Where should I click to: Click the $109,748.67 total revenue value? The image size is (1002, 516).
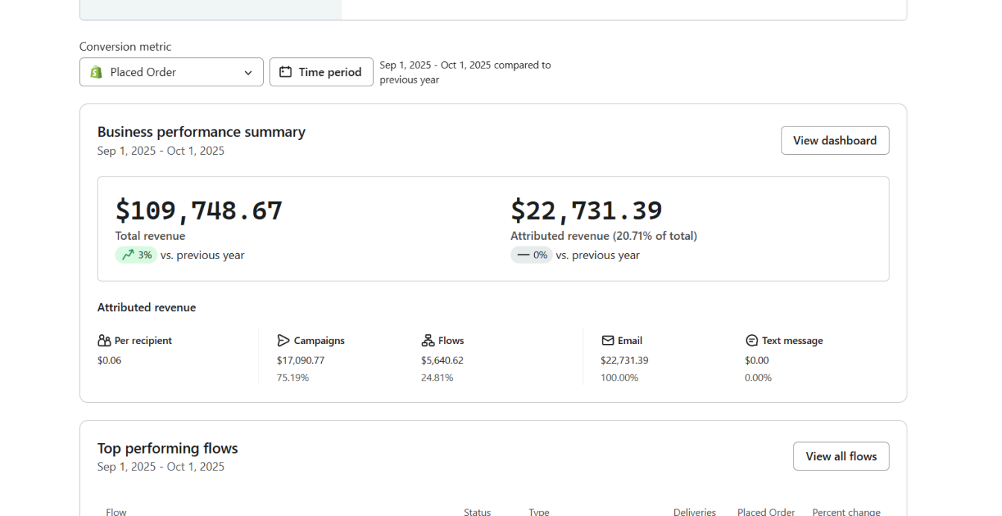click(x=199, y=211)
